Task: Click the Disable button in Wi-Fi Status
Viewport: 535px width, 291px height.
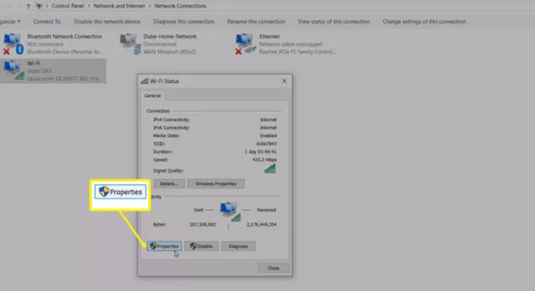Action: 201,246
